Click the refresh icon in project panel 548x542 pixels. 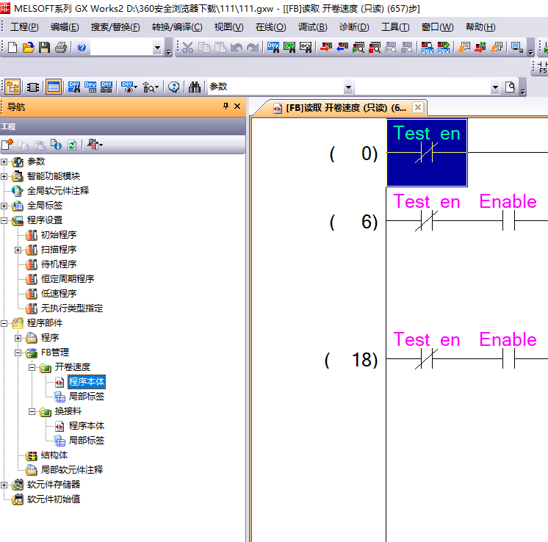point(72,145)
